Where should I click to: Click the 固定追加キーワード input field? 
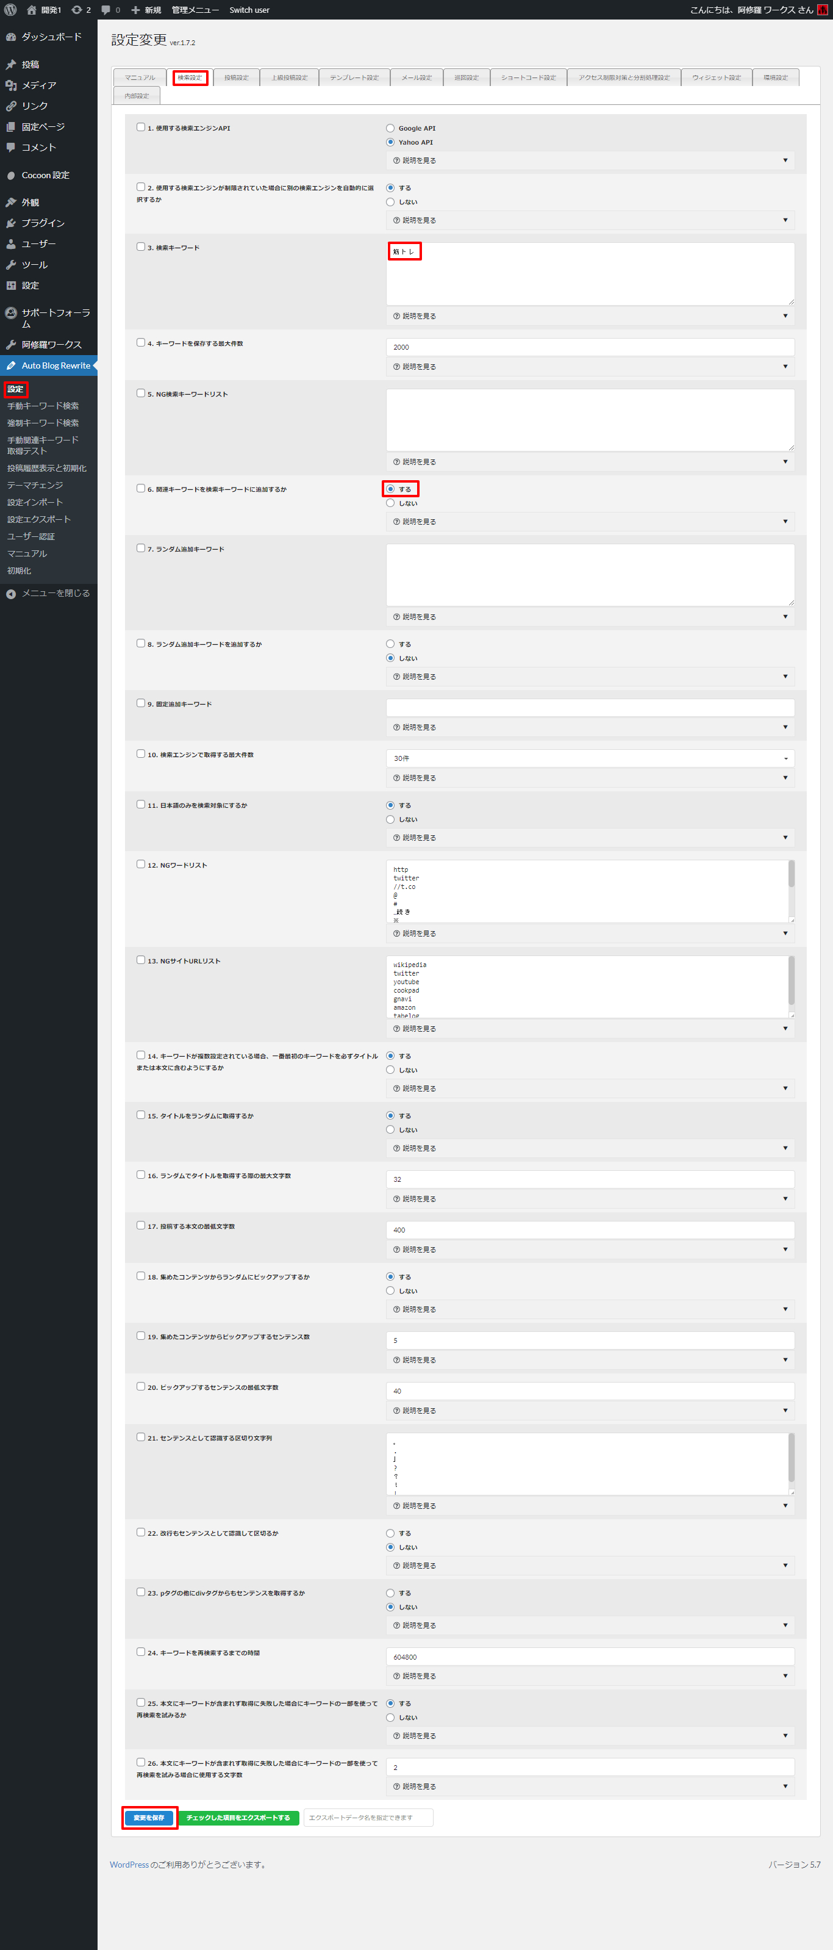(590, 707)
